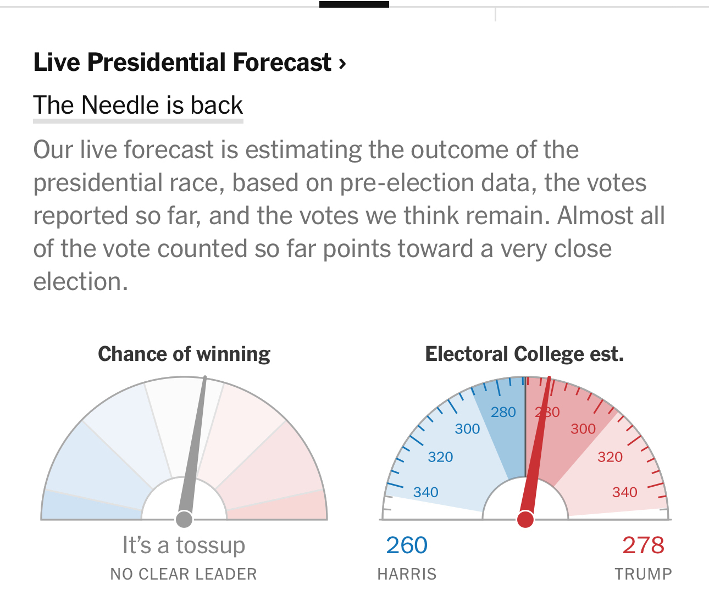This screenshot has width=709, height=601.
Task: Click the "Chance of winning" gauge title
Action: pyautogui.click(x=184, y=354)
